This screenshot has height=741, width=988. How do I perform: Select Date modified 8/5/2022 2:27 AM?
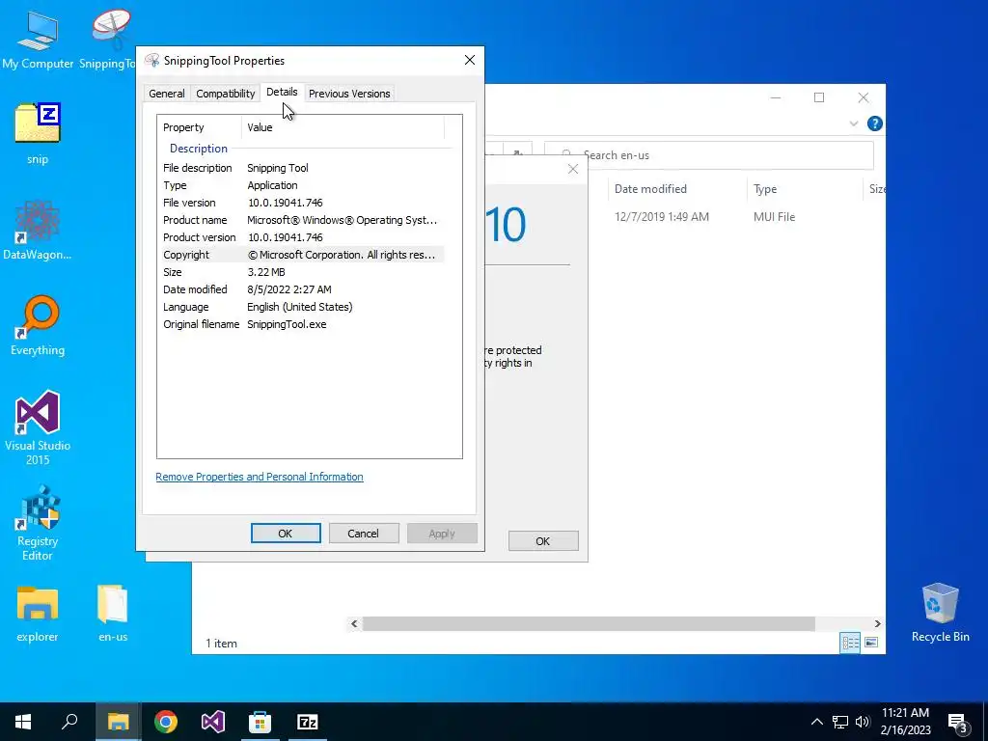point(302,289)
